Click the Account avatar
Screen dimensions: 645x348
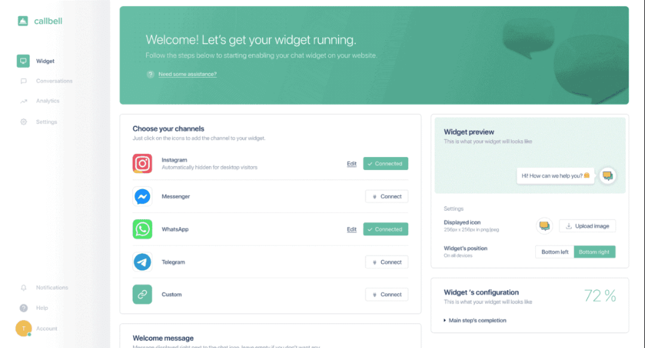tap(23, 328)
